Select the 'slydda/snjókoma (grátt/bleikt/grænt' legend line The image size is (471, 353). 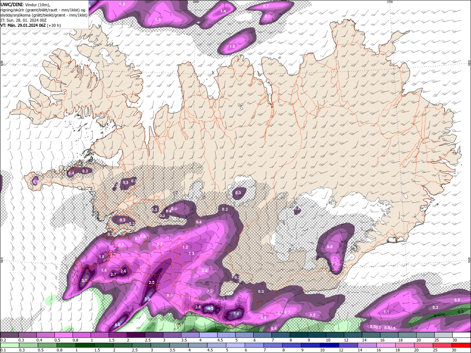coord(44,15)
